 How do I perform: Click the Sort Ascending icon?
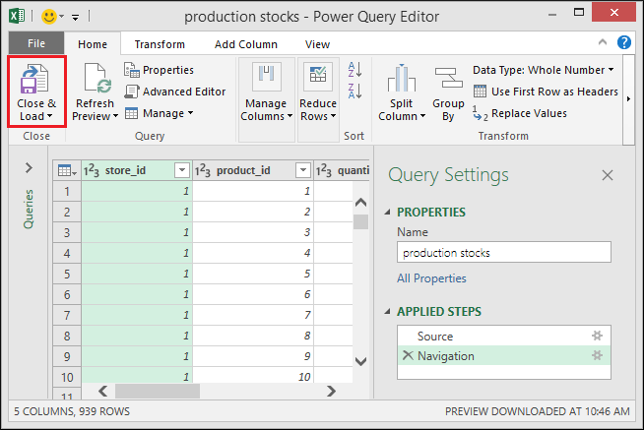click(x=354, y=69)
